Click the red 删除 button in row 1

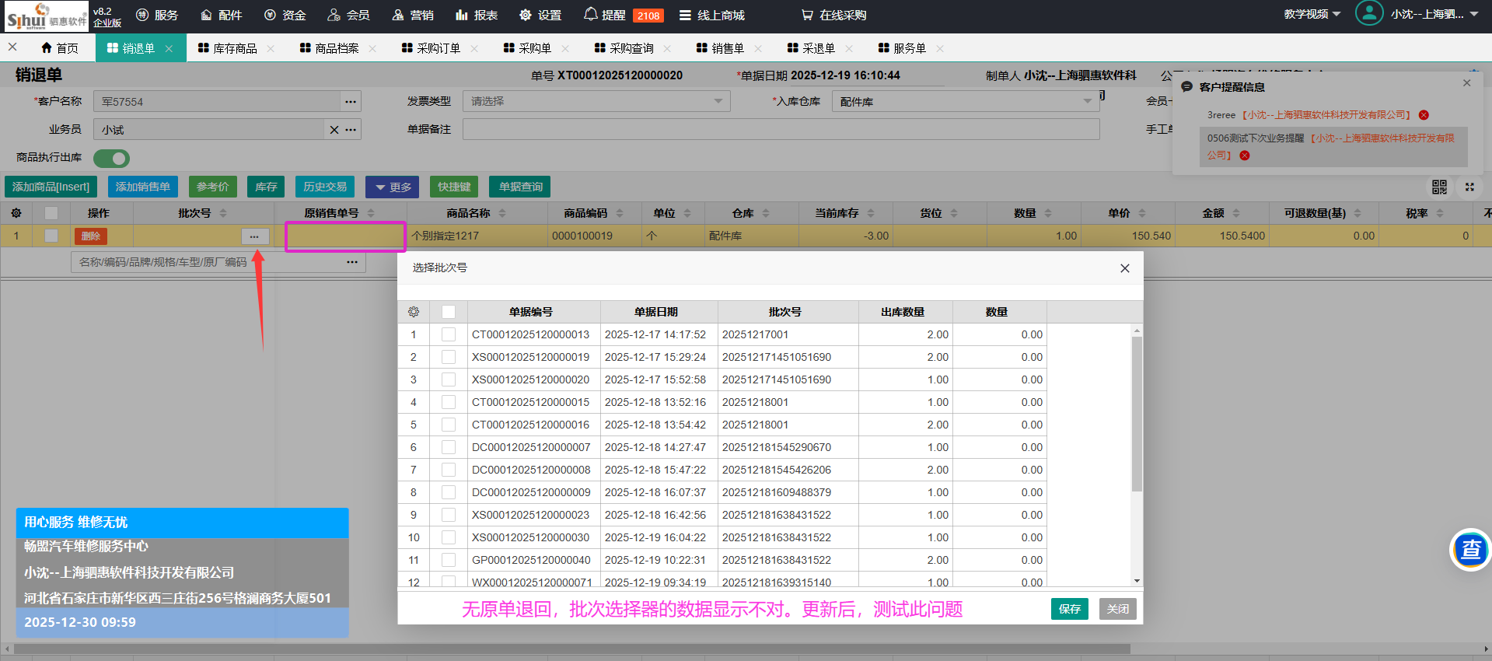91,236
